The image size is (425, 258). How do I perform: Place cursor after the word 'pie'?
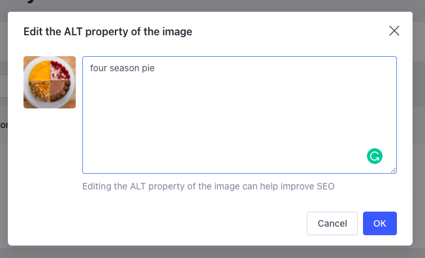click(155, 68)
